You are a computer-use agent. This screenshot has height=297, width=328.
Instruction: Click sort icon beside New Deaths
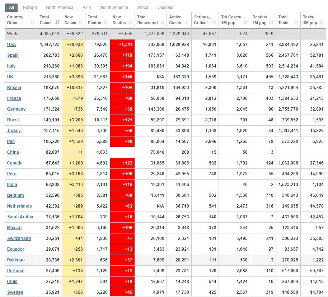pyautogui.click(x=130, y=23)
